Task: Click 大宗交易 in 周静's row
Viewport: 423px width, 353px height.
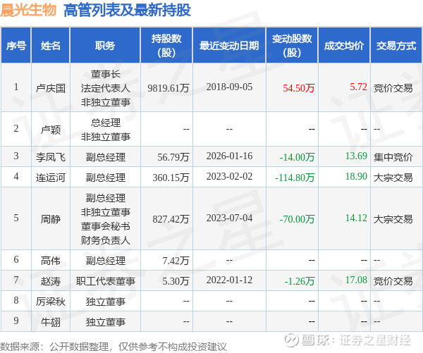Action: click(x=393, y=219)
